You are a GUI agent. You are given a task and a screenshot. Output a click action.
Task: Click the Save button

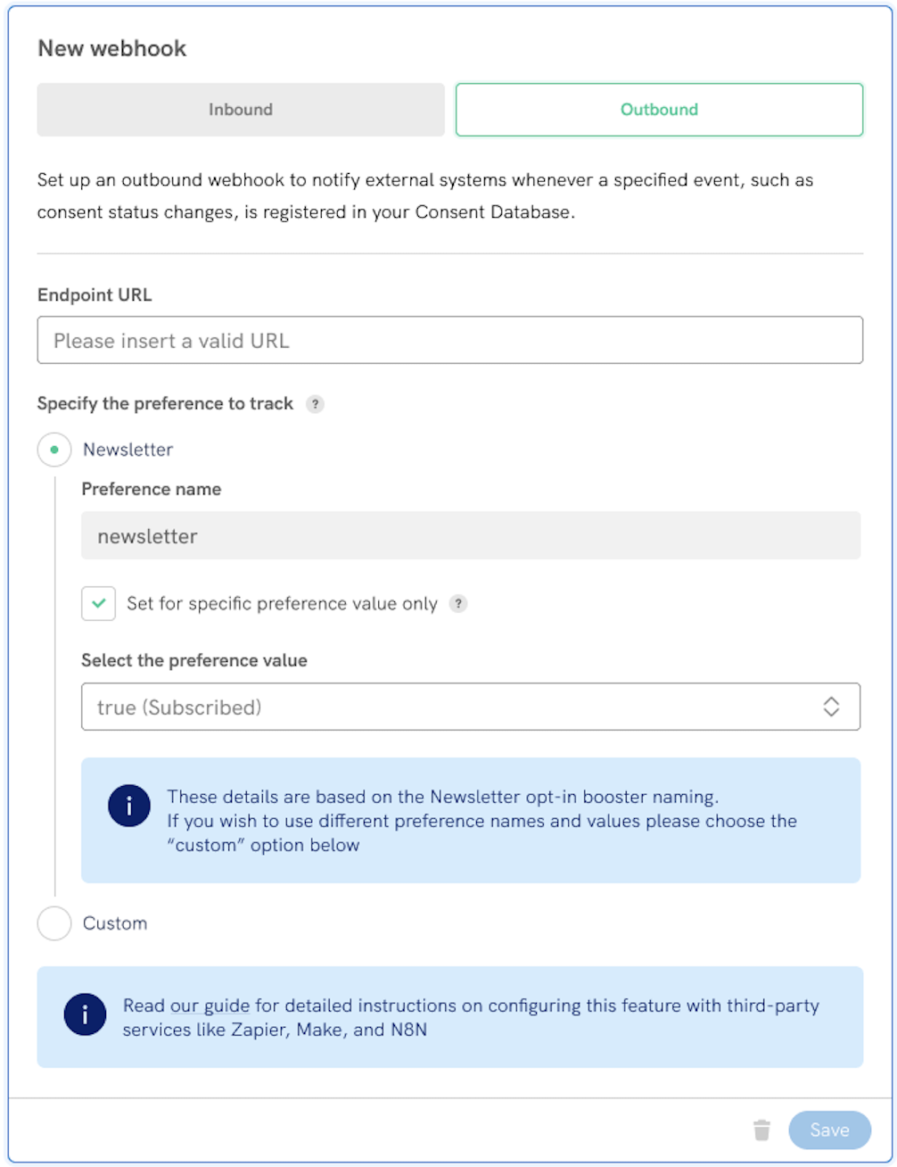click(x=829, y=1129)
